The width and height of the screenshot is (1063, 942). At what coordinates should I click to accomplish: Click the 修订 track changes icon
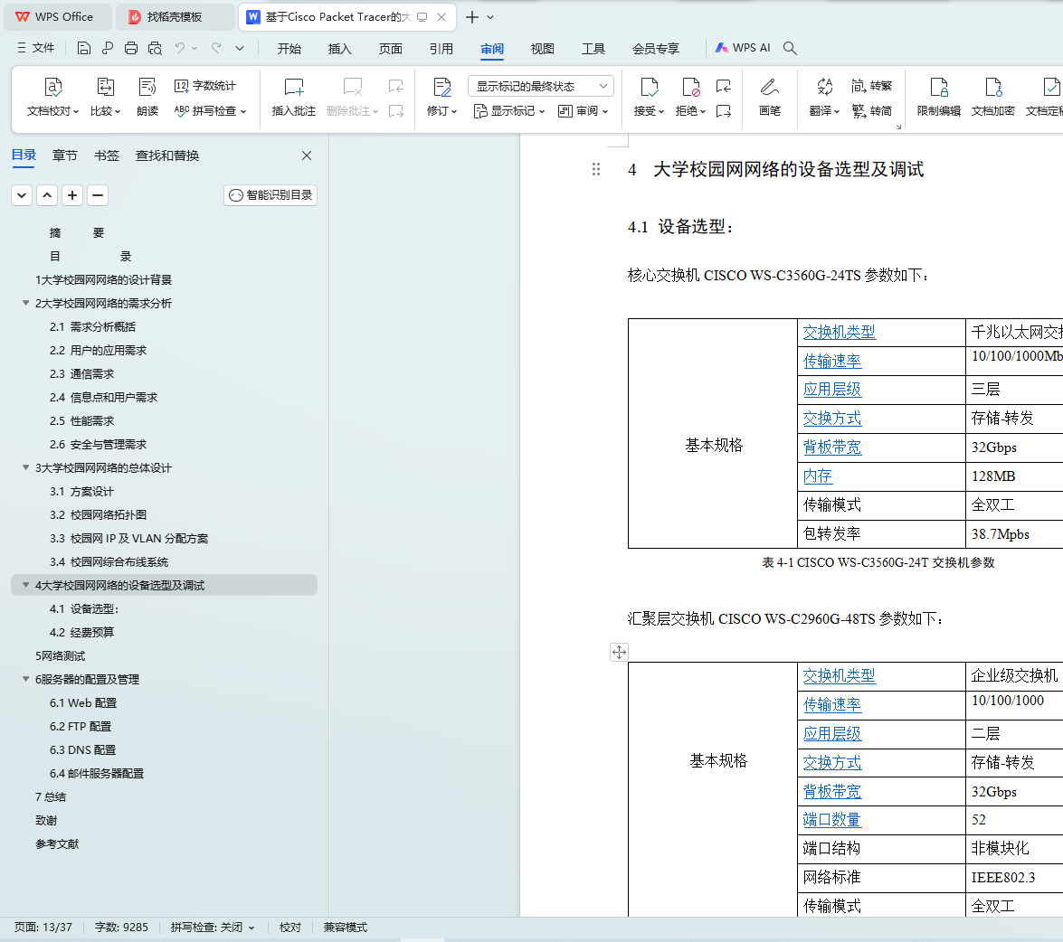(x=442, y=88)
